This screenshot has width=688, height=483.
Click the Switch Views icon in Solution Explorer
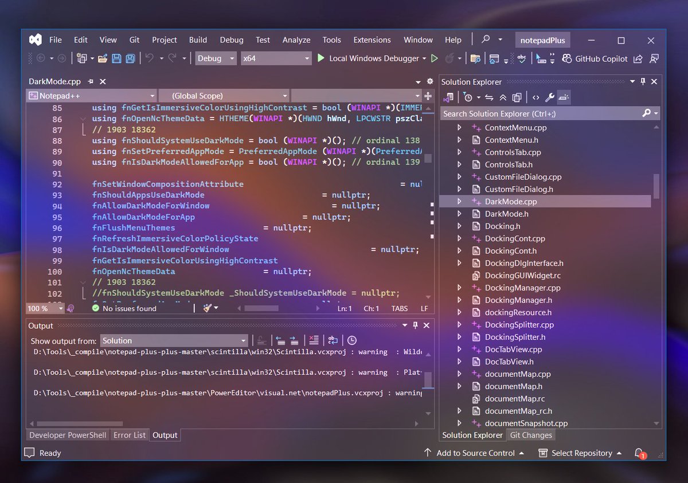pyautogui.click(x=448, y=97)
